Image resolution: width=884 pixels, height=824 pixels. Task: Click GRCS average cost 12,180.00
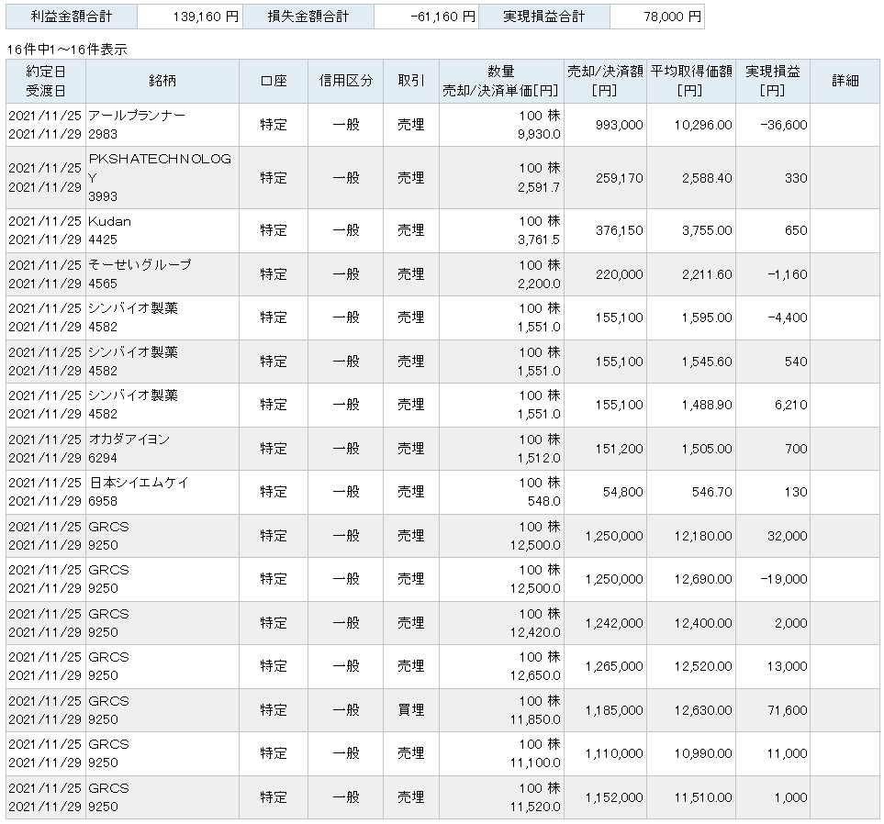click(x=703, y=536)
